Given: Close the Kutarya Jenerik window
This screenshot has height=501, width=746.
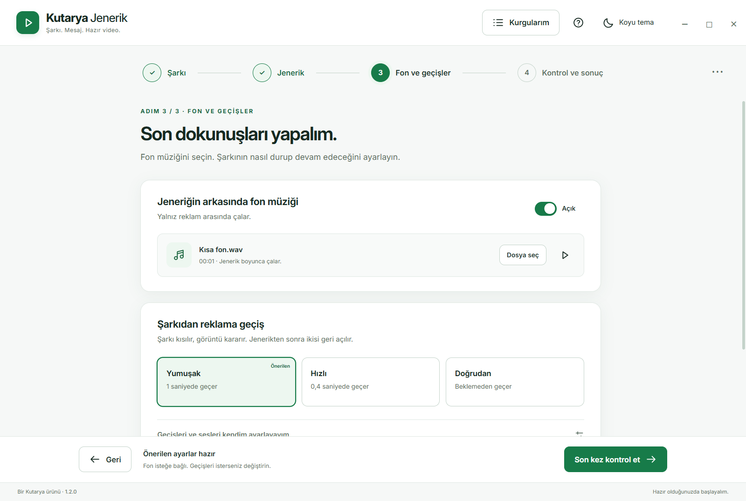Looking at the screenshot, I should 733,24.
